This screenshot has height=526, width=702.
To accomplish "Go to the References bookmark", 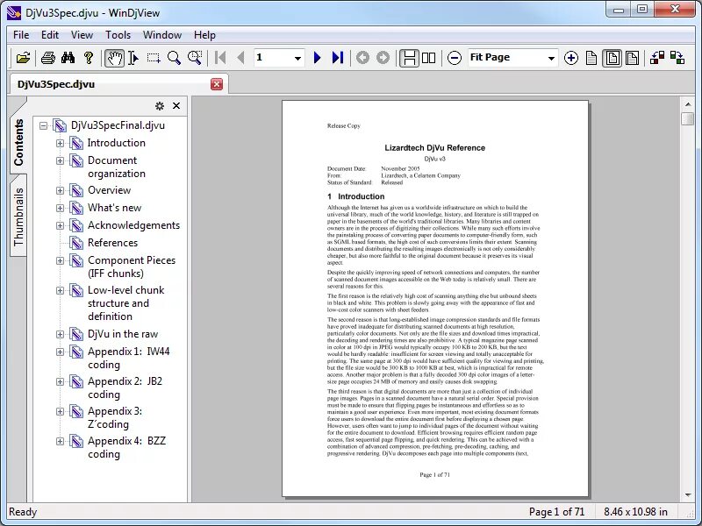I will click(x=112, y=243).
